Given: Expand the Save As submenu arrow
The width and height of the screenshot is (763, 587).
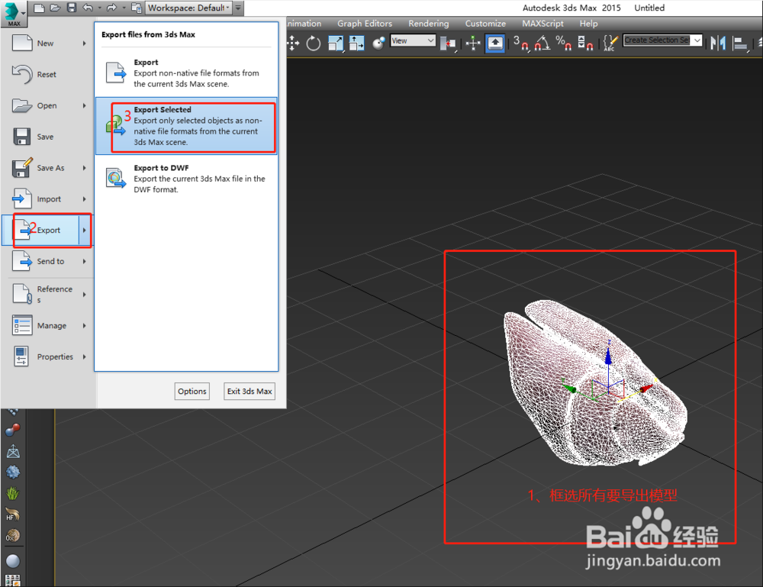Looking at the screenshot, I should (x=85, y=168).
